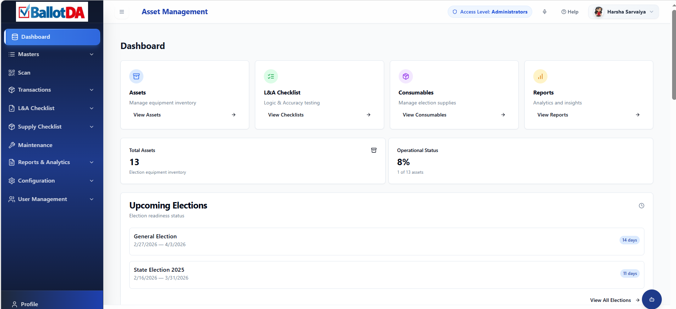The width and height of the screenshot is (676, 309).
Task: Open the chatbot floating button
Action: 652,299
